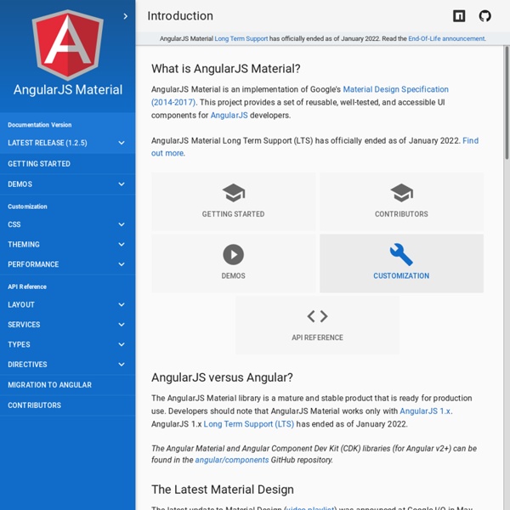The height and width of the screenshot is (510, 510).
Task: Click the Getting Started graduation cap icon
Action: tap(233, 193)
